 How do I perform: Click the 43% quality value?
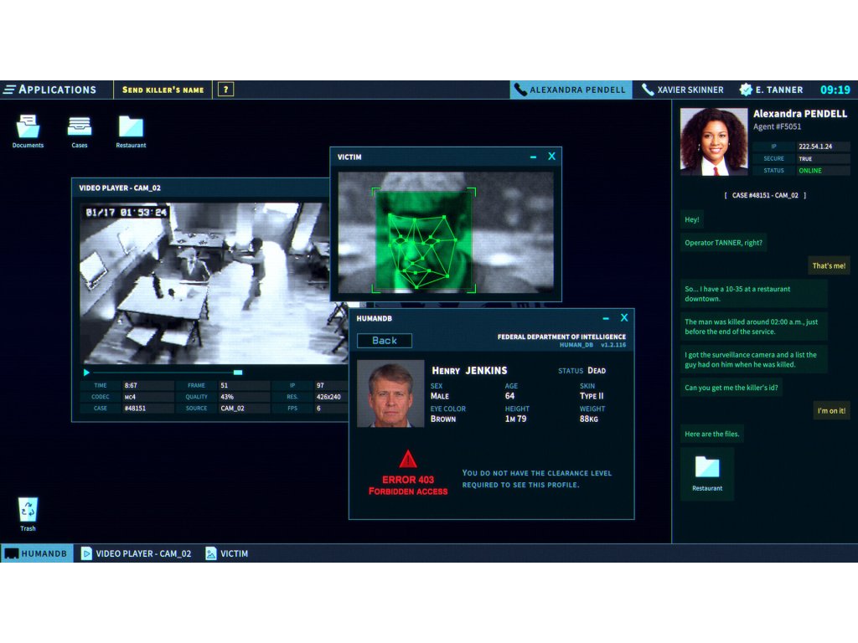click(244, 396)
